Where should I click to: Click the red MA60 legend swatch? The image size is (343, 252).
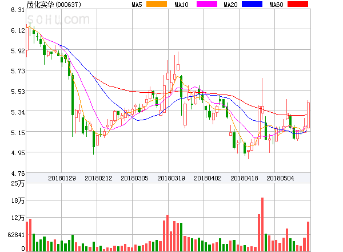[298, 4]
